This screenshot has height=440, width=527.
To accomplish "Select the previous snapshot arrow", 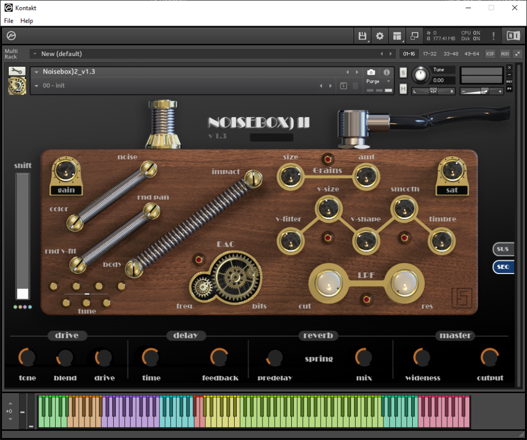I will tap(321, 86).
